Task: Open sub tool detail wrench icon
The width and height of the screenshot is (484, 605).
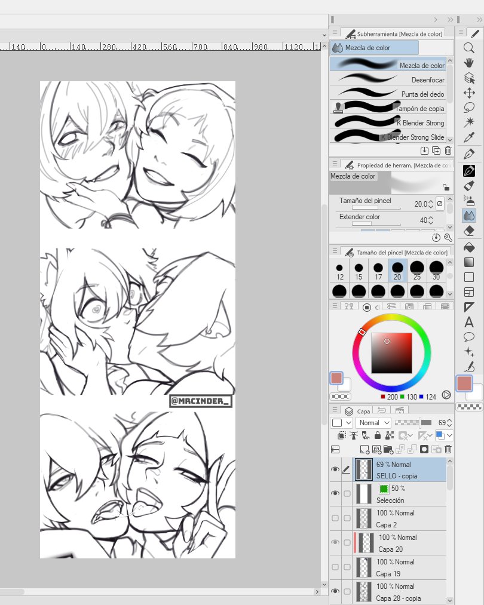Action: tap(448, 238)
